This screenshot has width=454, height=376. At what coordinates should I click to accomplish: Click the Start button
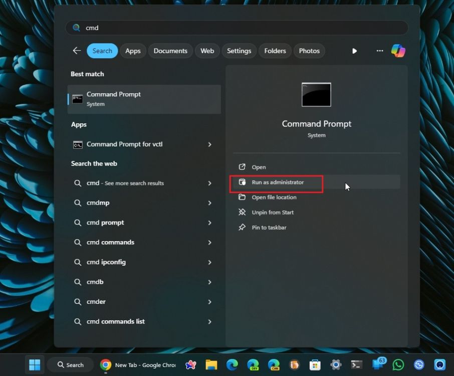tap(34, 365)
